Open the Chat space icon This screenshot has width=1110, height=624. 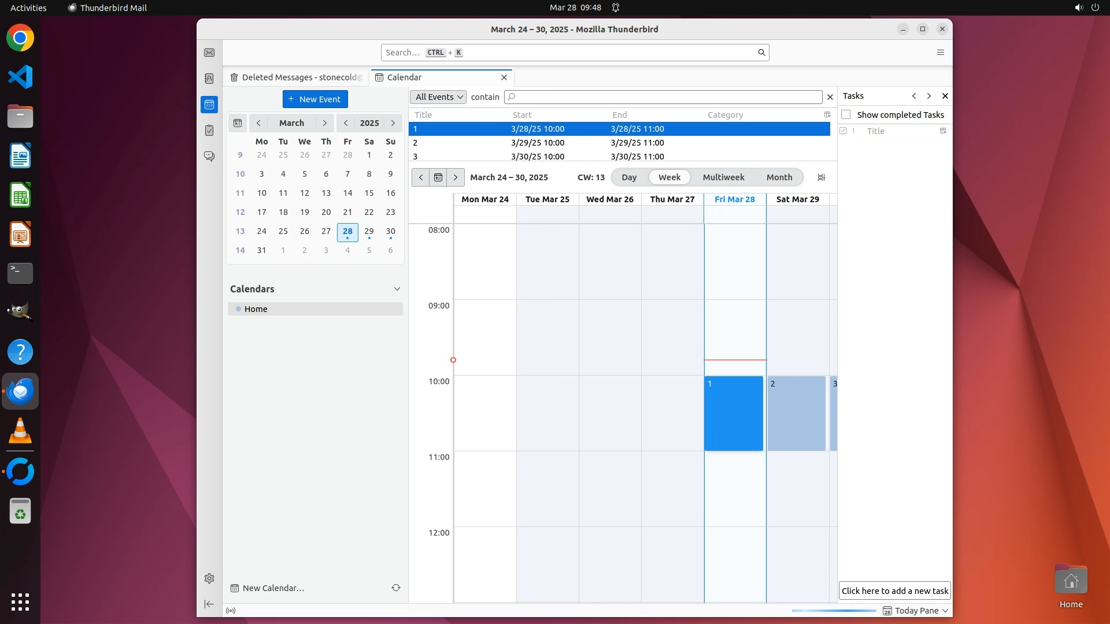(x=209, y=157)
